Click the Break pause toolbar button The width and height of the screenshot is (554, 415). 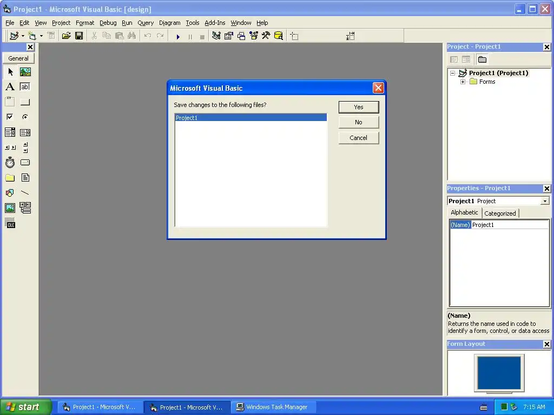190,36
